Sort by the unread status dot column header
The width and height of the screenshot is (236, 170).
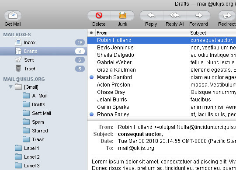[x=91, y=33]
